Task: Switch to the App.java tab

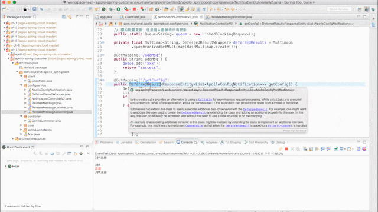Action: 104,17
